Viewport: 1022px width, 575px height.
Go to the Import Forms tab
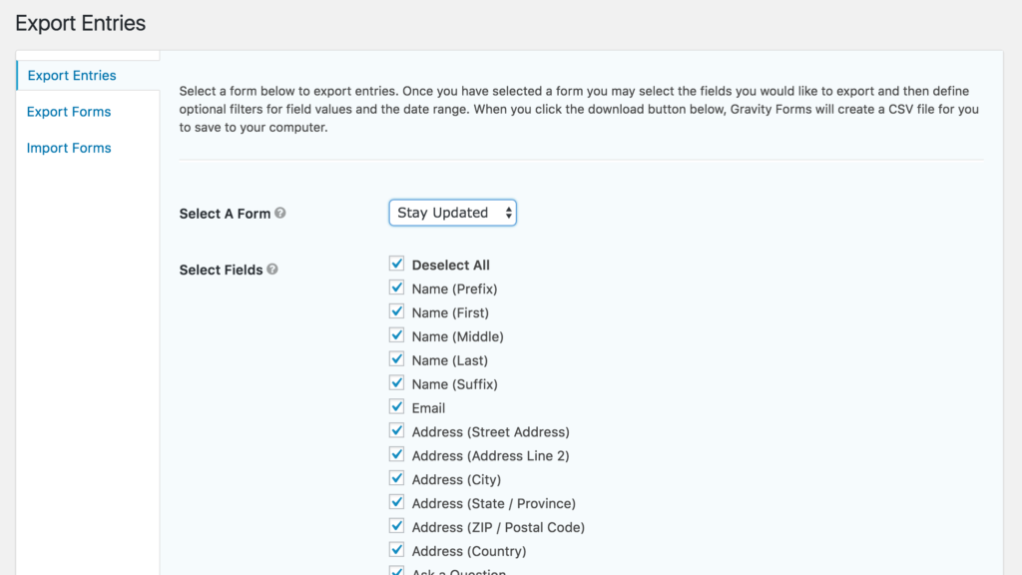(x=69, y=148)
